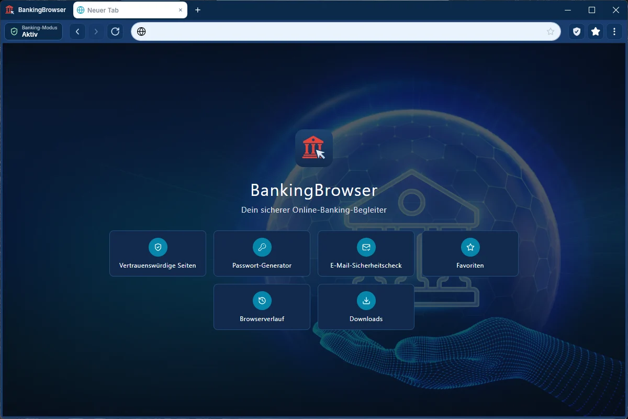Focus the address bar input field
This screenshot has height=419, width=628.
(x=345, y=31)
